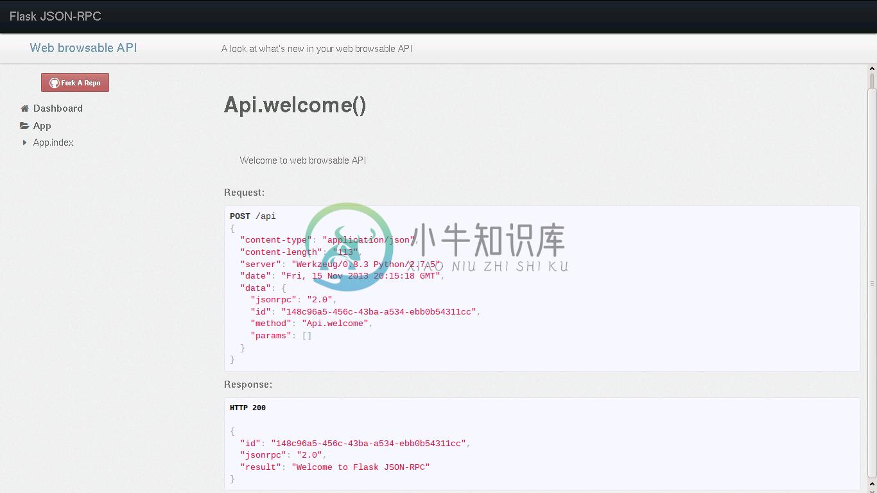
Task: Click the Fork A Repo button
Action: [x=75, y=82]
